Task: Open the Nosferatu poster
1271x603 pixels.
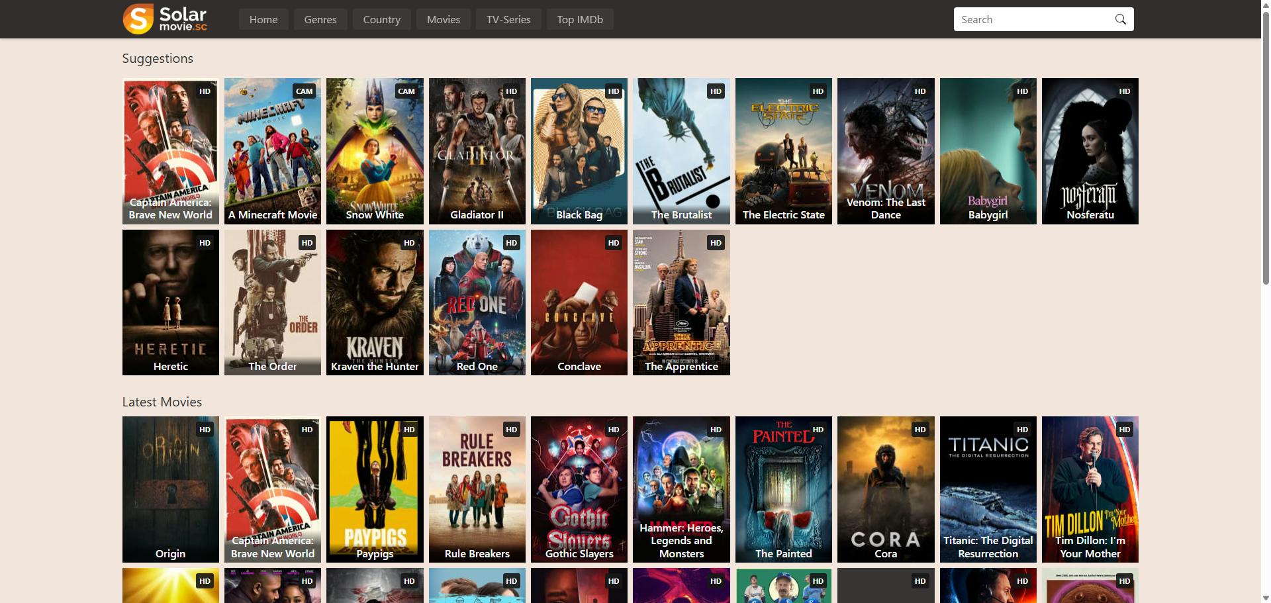Action: 1090,151
